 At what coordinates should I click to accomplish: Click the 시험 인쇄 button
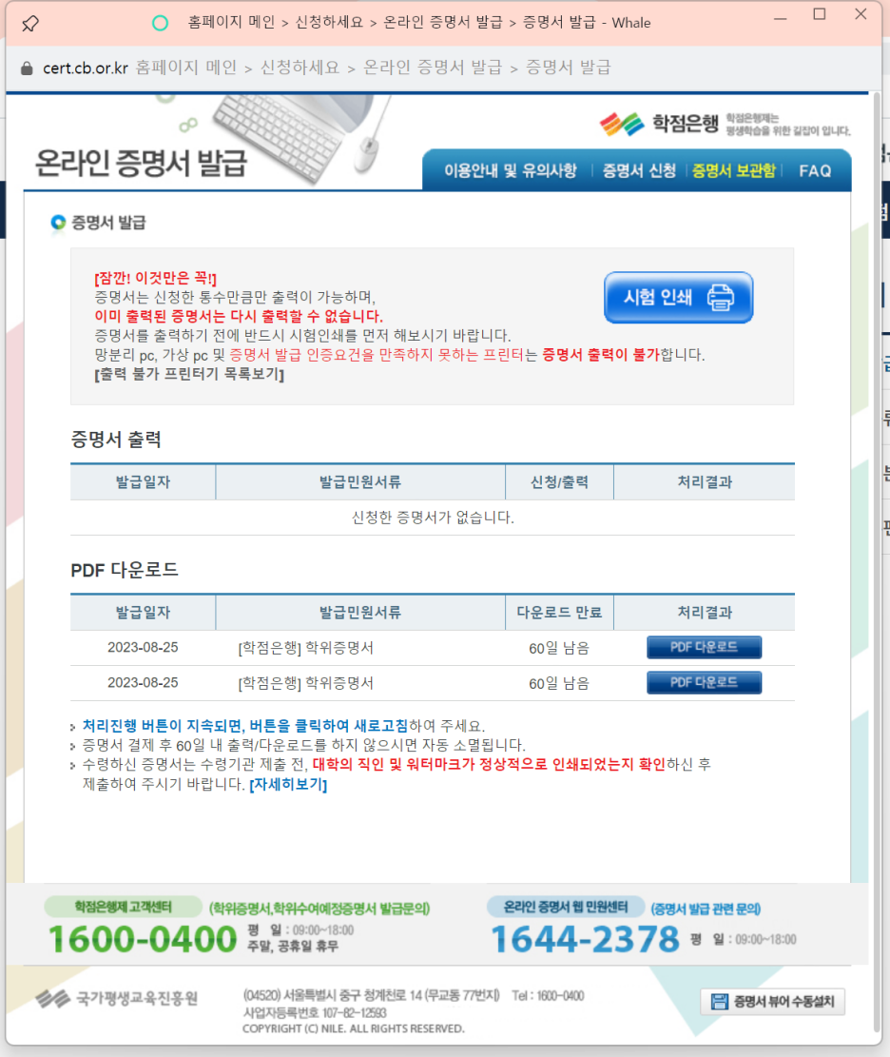coord(679,297)
